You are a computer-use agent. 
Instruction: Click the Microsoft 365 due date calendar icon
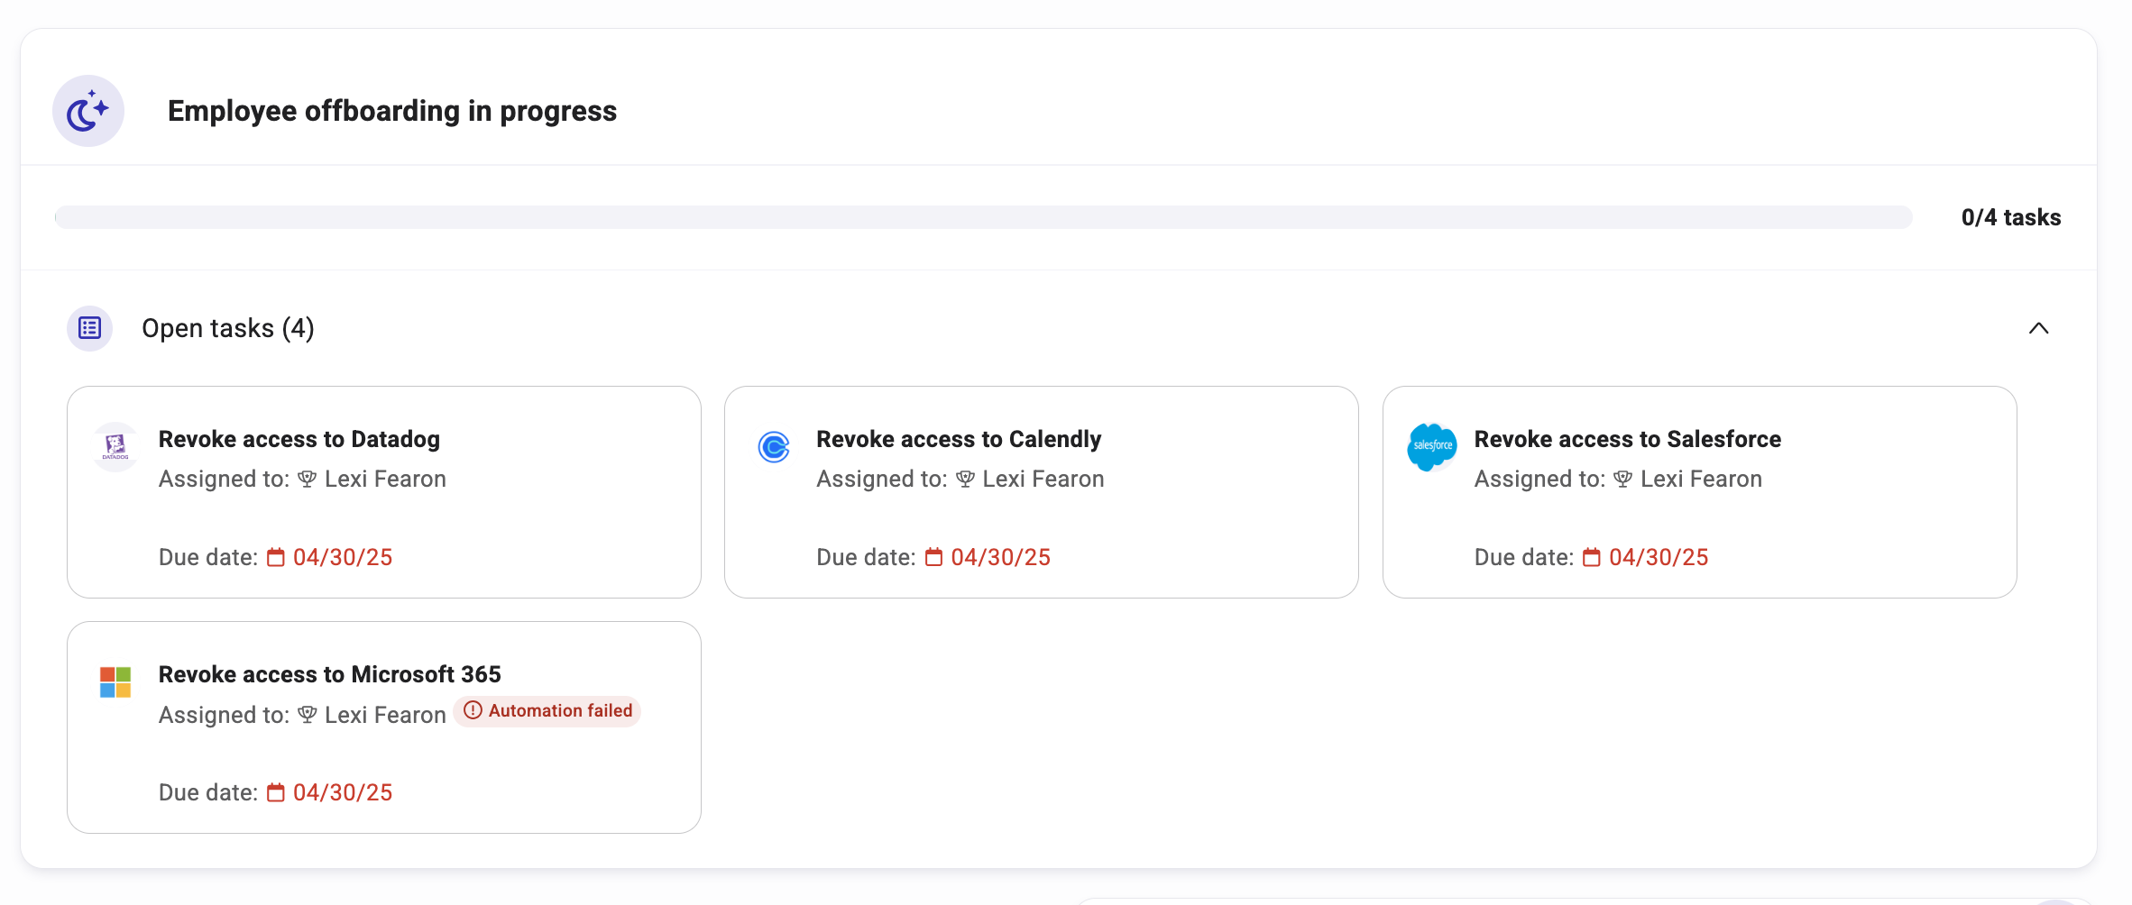tap(276, 793)
